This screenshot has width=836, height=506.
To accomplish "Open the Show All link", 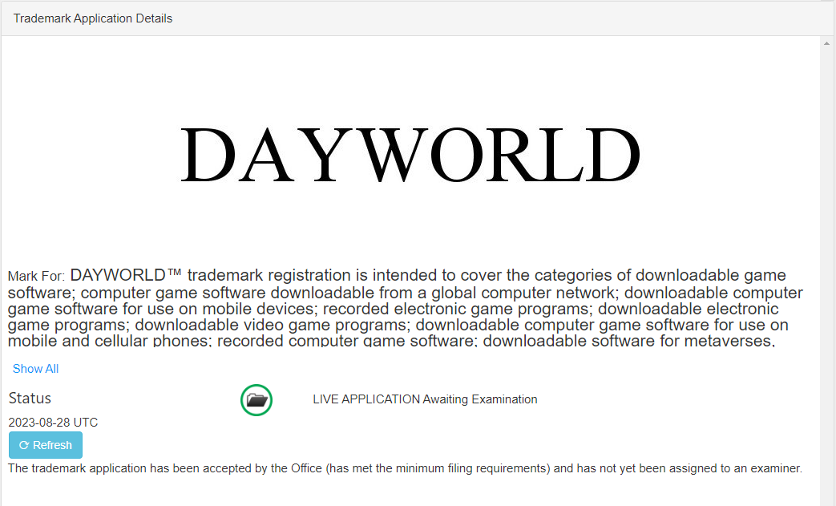I will coord(35,369).
